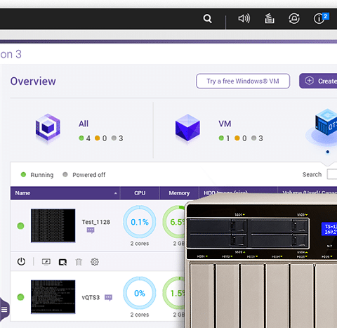The image size is (337, 328).
Task: Open the Test_1128 message note icon
Action: (91, 230)
